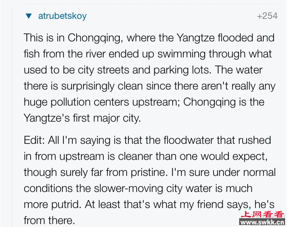Click the word "slower-moving"
The image size is (287, 227).
[128, 188]
